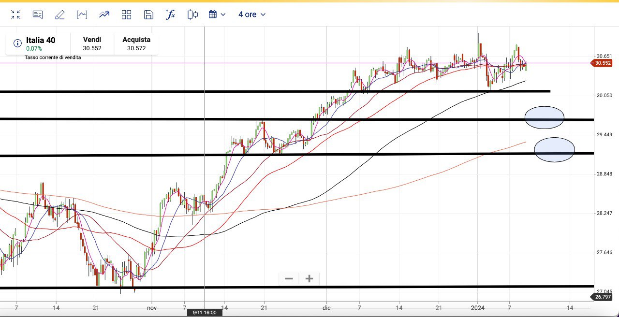Click the 9/11 16:00 crosshair time label
Screen dimensions: 619x317
coord(205,313)
